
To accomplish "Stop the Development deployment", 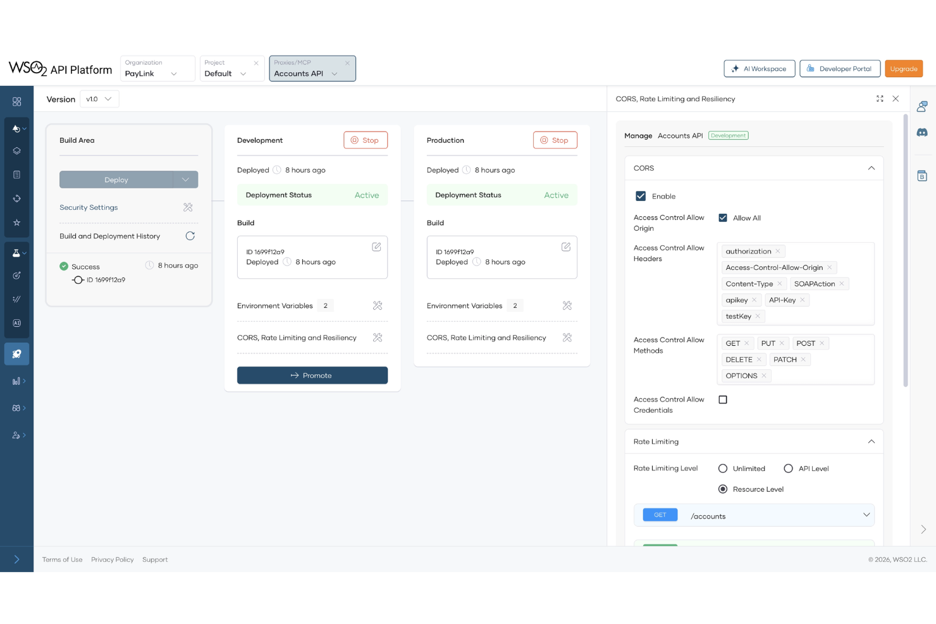I will (366, 140).
